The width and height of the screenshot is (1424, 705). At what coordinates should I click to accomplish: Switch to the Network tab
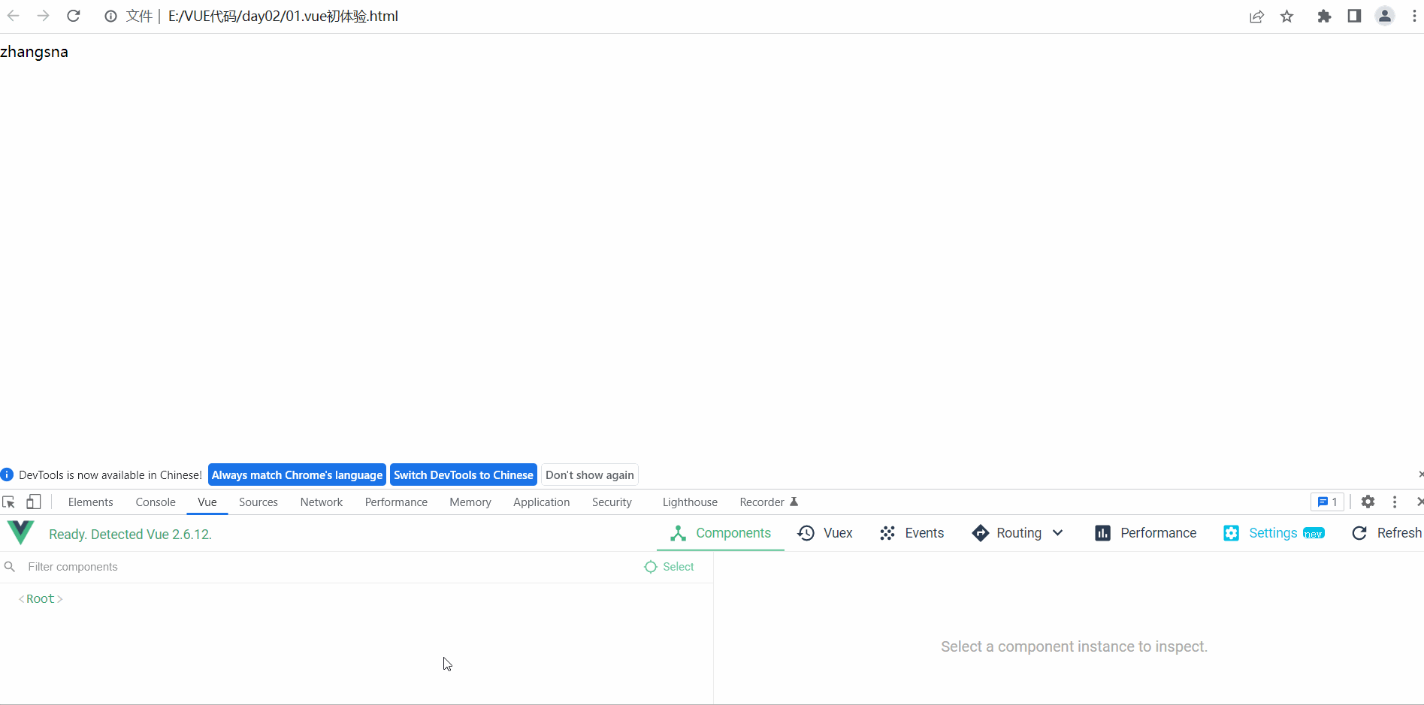tap(322, 502)
